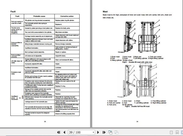Click the '4. Free lifting cylinder' legend entry
Screen dimensions: 183x136
(x=158, y=101)
